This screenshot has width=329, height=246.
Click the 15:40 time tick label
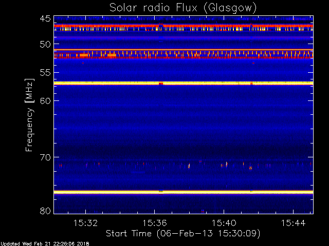[224, 223]
